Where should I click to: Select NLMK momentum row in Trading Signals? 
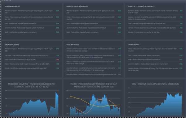click(x=155, y=60)
